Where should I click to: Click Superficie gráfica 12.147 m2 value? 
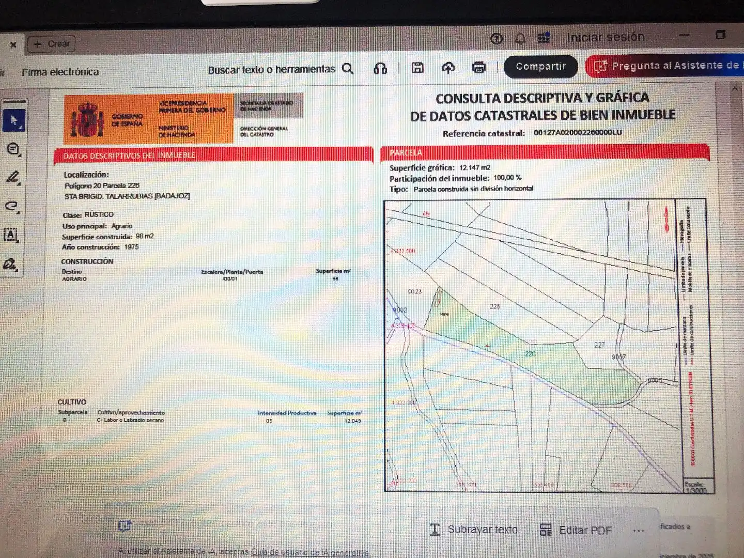coord(475,167)
